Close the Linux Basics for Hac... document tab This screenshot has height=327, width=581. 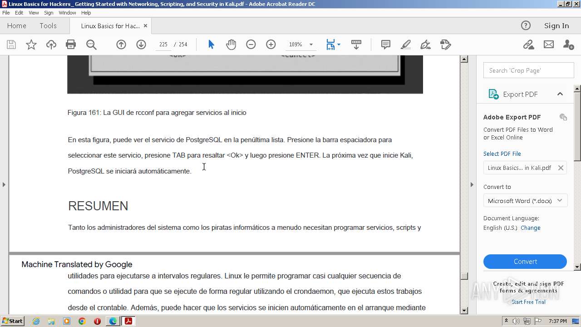coord(145,26)
